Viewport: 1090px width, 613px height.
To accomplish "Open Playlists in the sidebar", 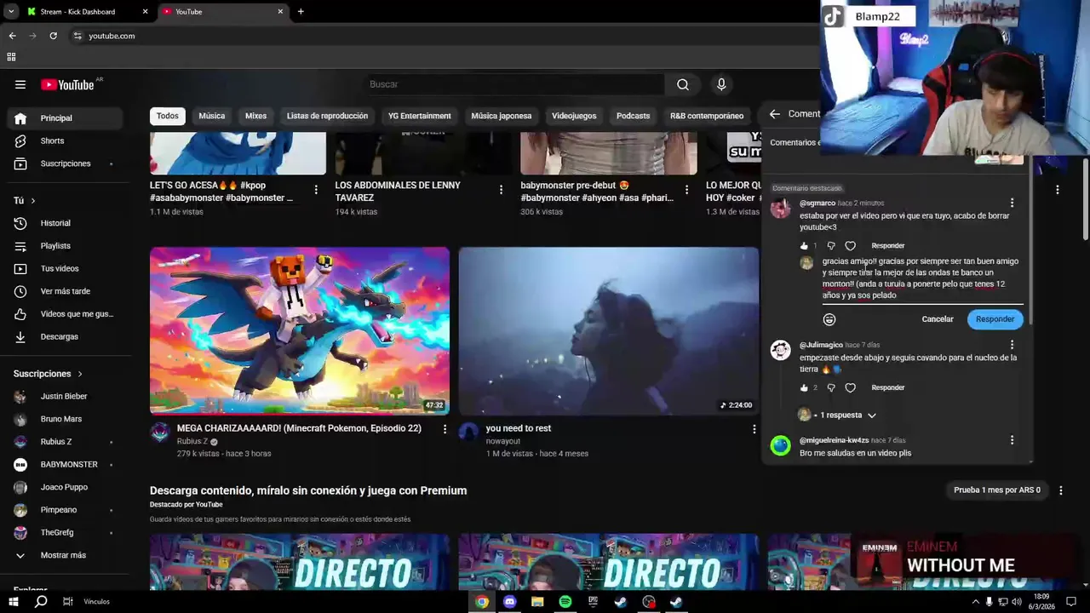I will [x=66, y=246].
